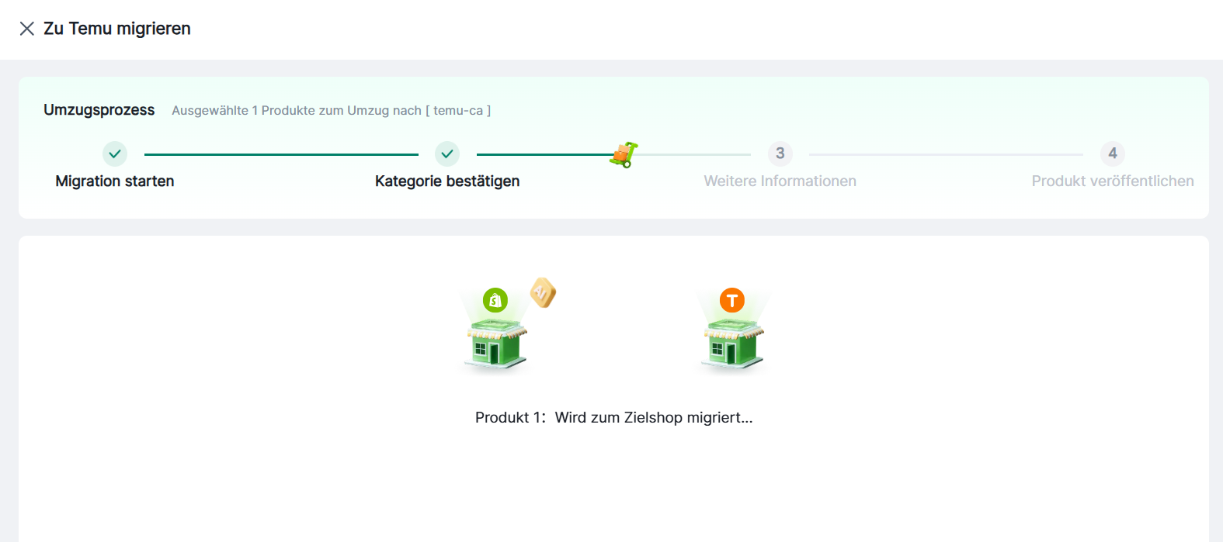
Task: Click the Umzugsprozess heading
Action: click(99, 110)
